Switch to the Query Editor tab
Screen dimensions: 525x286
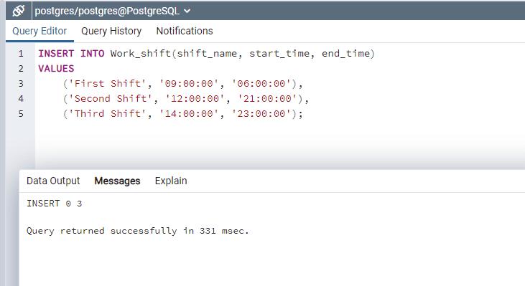[40, 31]
